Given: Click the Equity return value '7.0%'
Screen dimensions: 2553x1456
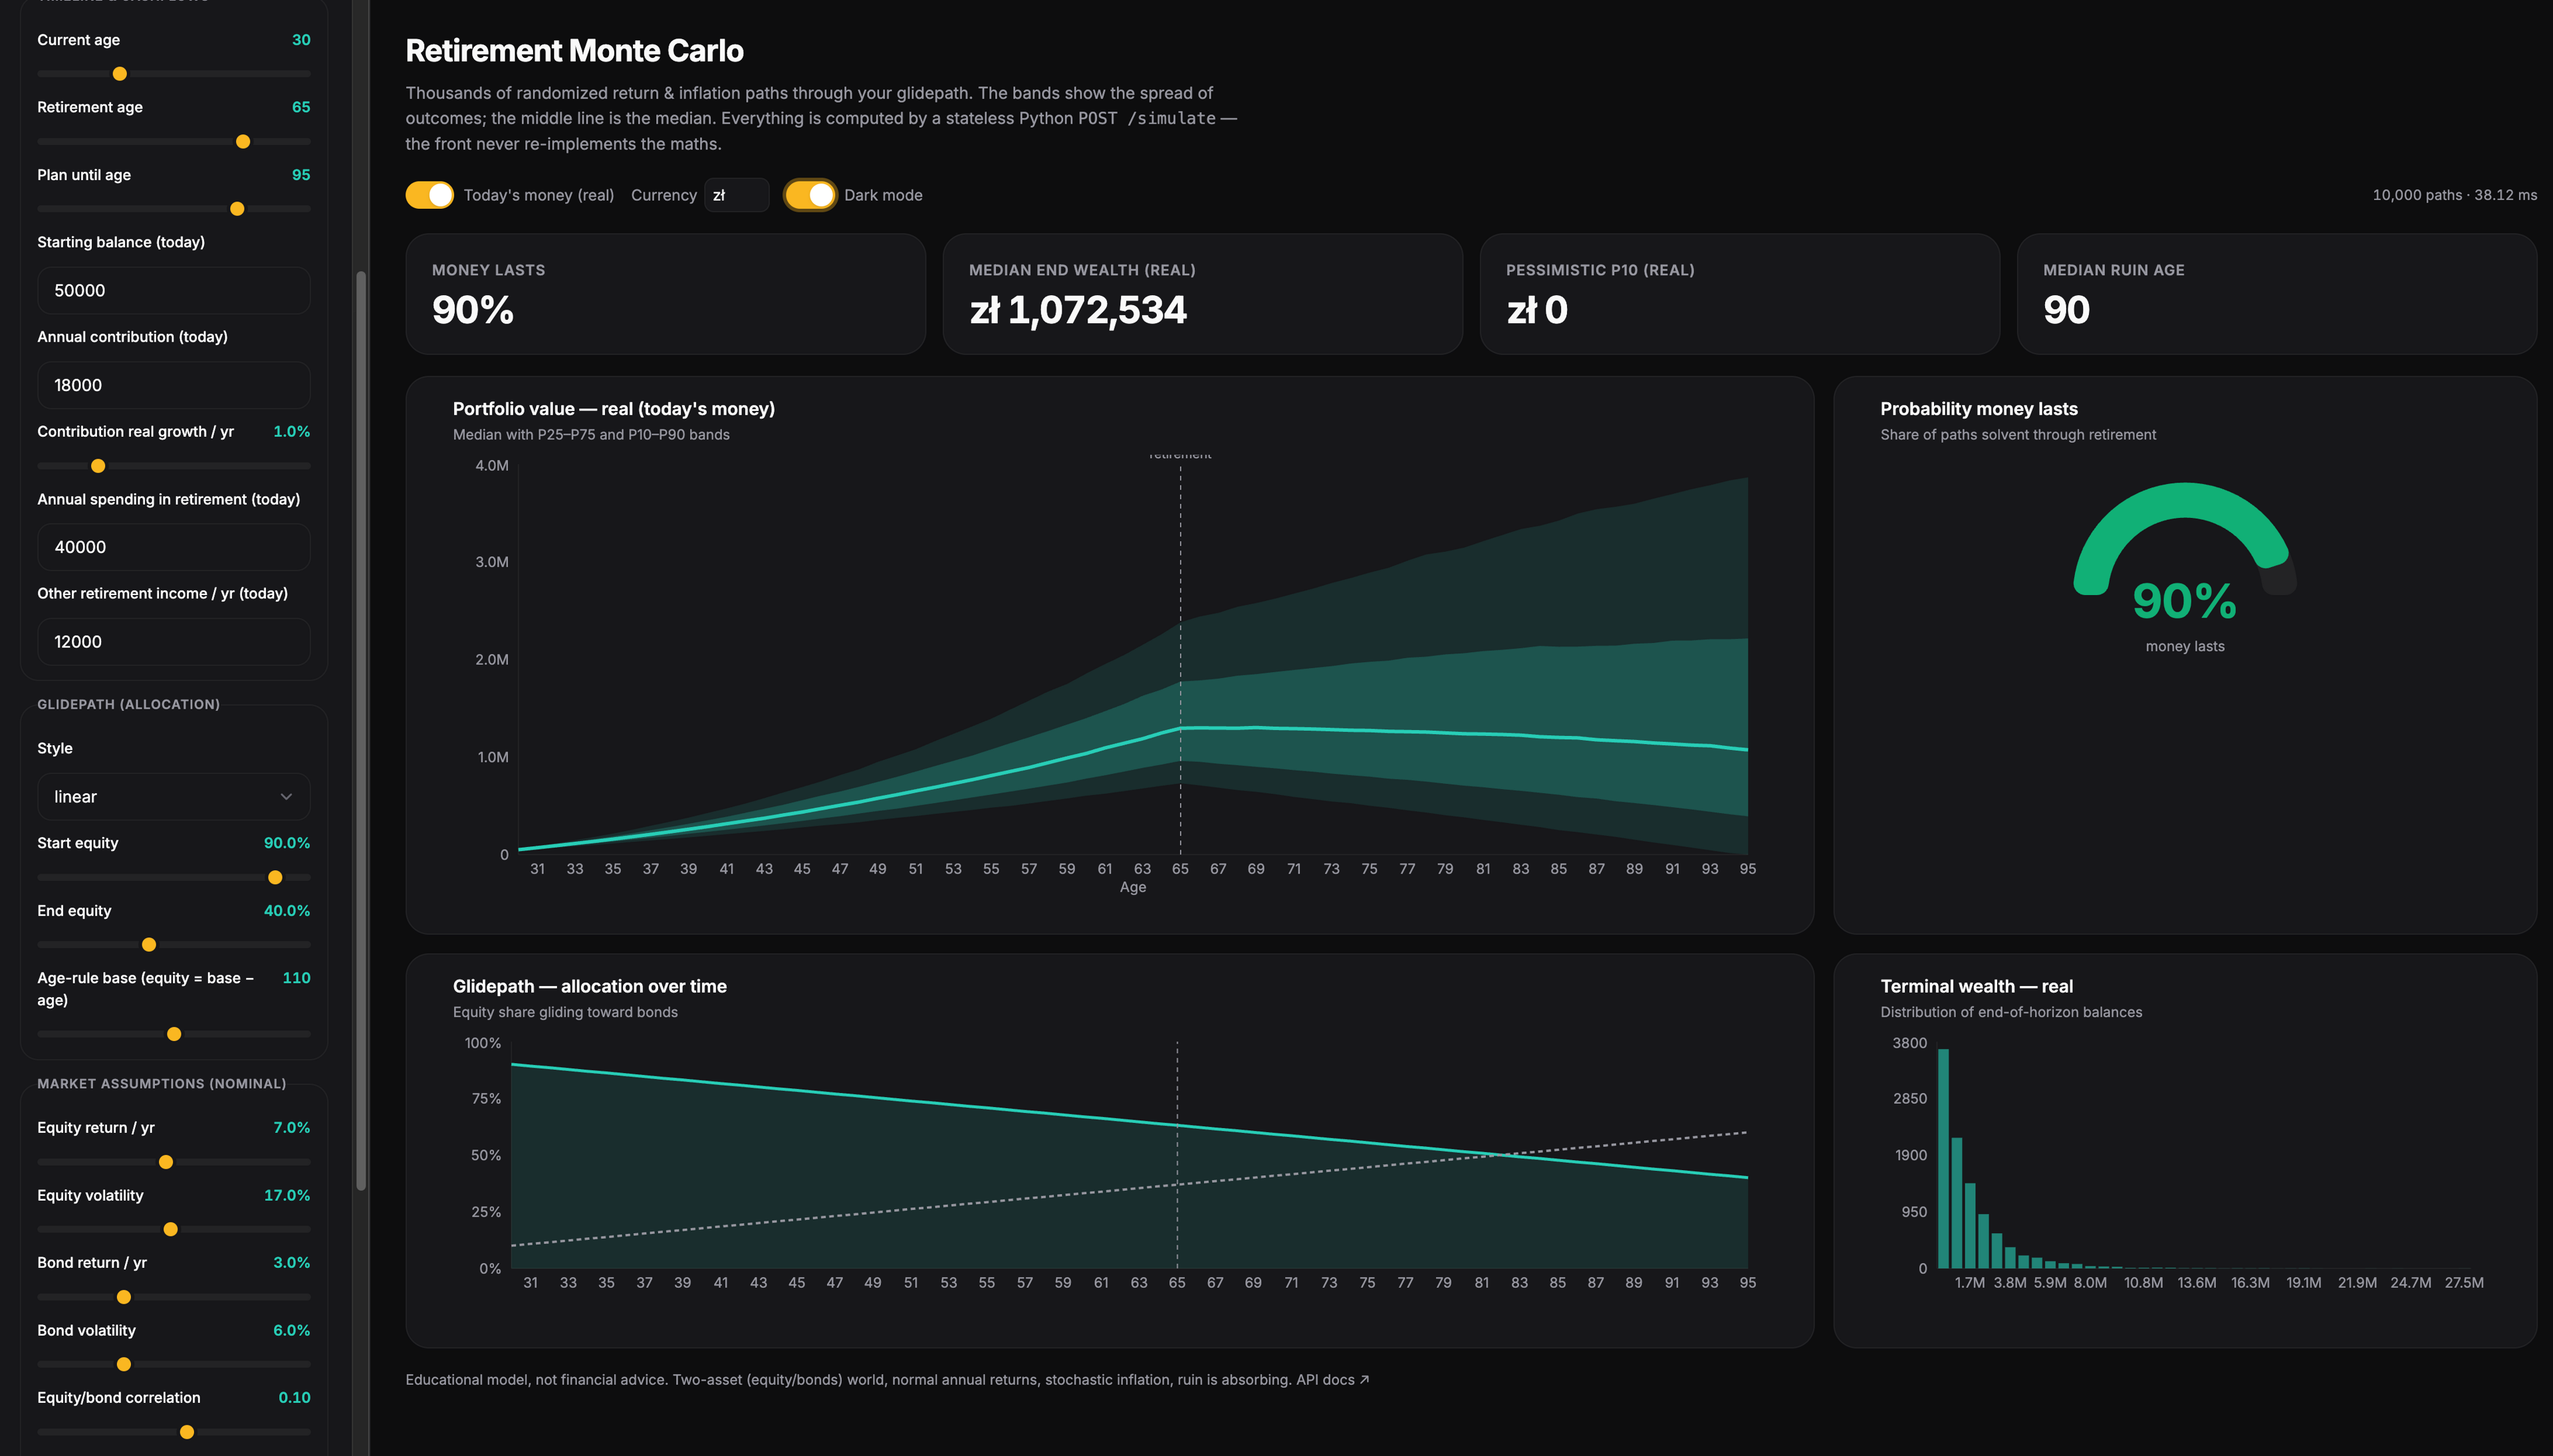Looking at the screenshot, I should 291,1128.
